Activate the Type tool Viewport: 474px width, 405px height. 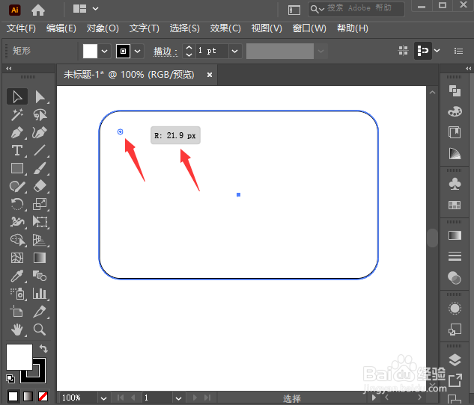17,150
